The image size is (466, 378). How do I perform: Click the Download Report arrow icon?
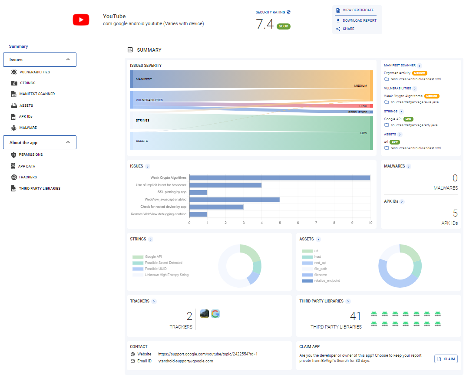tap(338, 20)
